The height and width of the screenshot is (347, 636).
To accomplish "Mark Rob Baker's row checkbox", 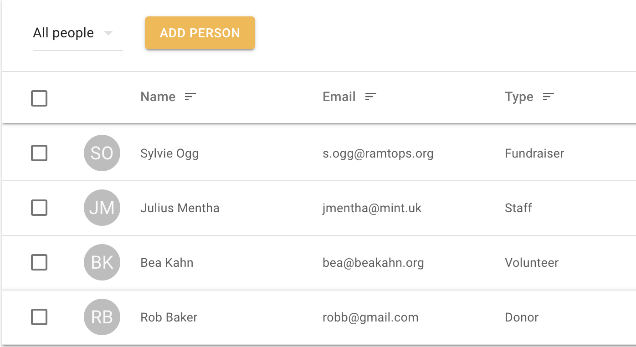I will pos(39,317).
